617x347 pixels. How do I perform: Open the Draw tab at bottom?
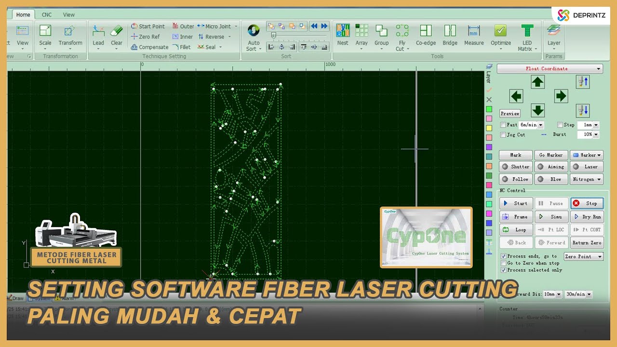15,298
